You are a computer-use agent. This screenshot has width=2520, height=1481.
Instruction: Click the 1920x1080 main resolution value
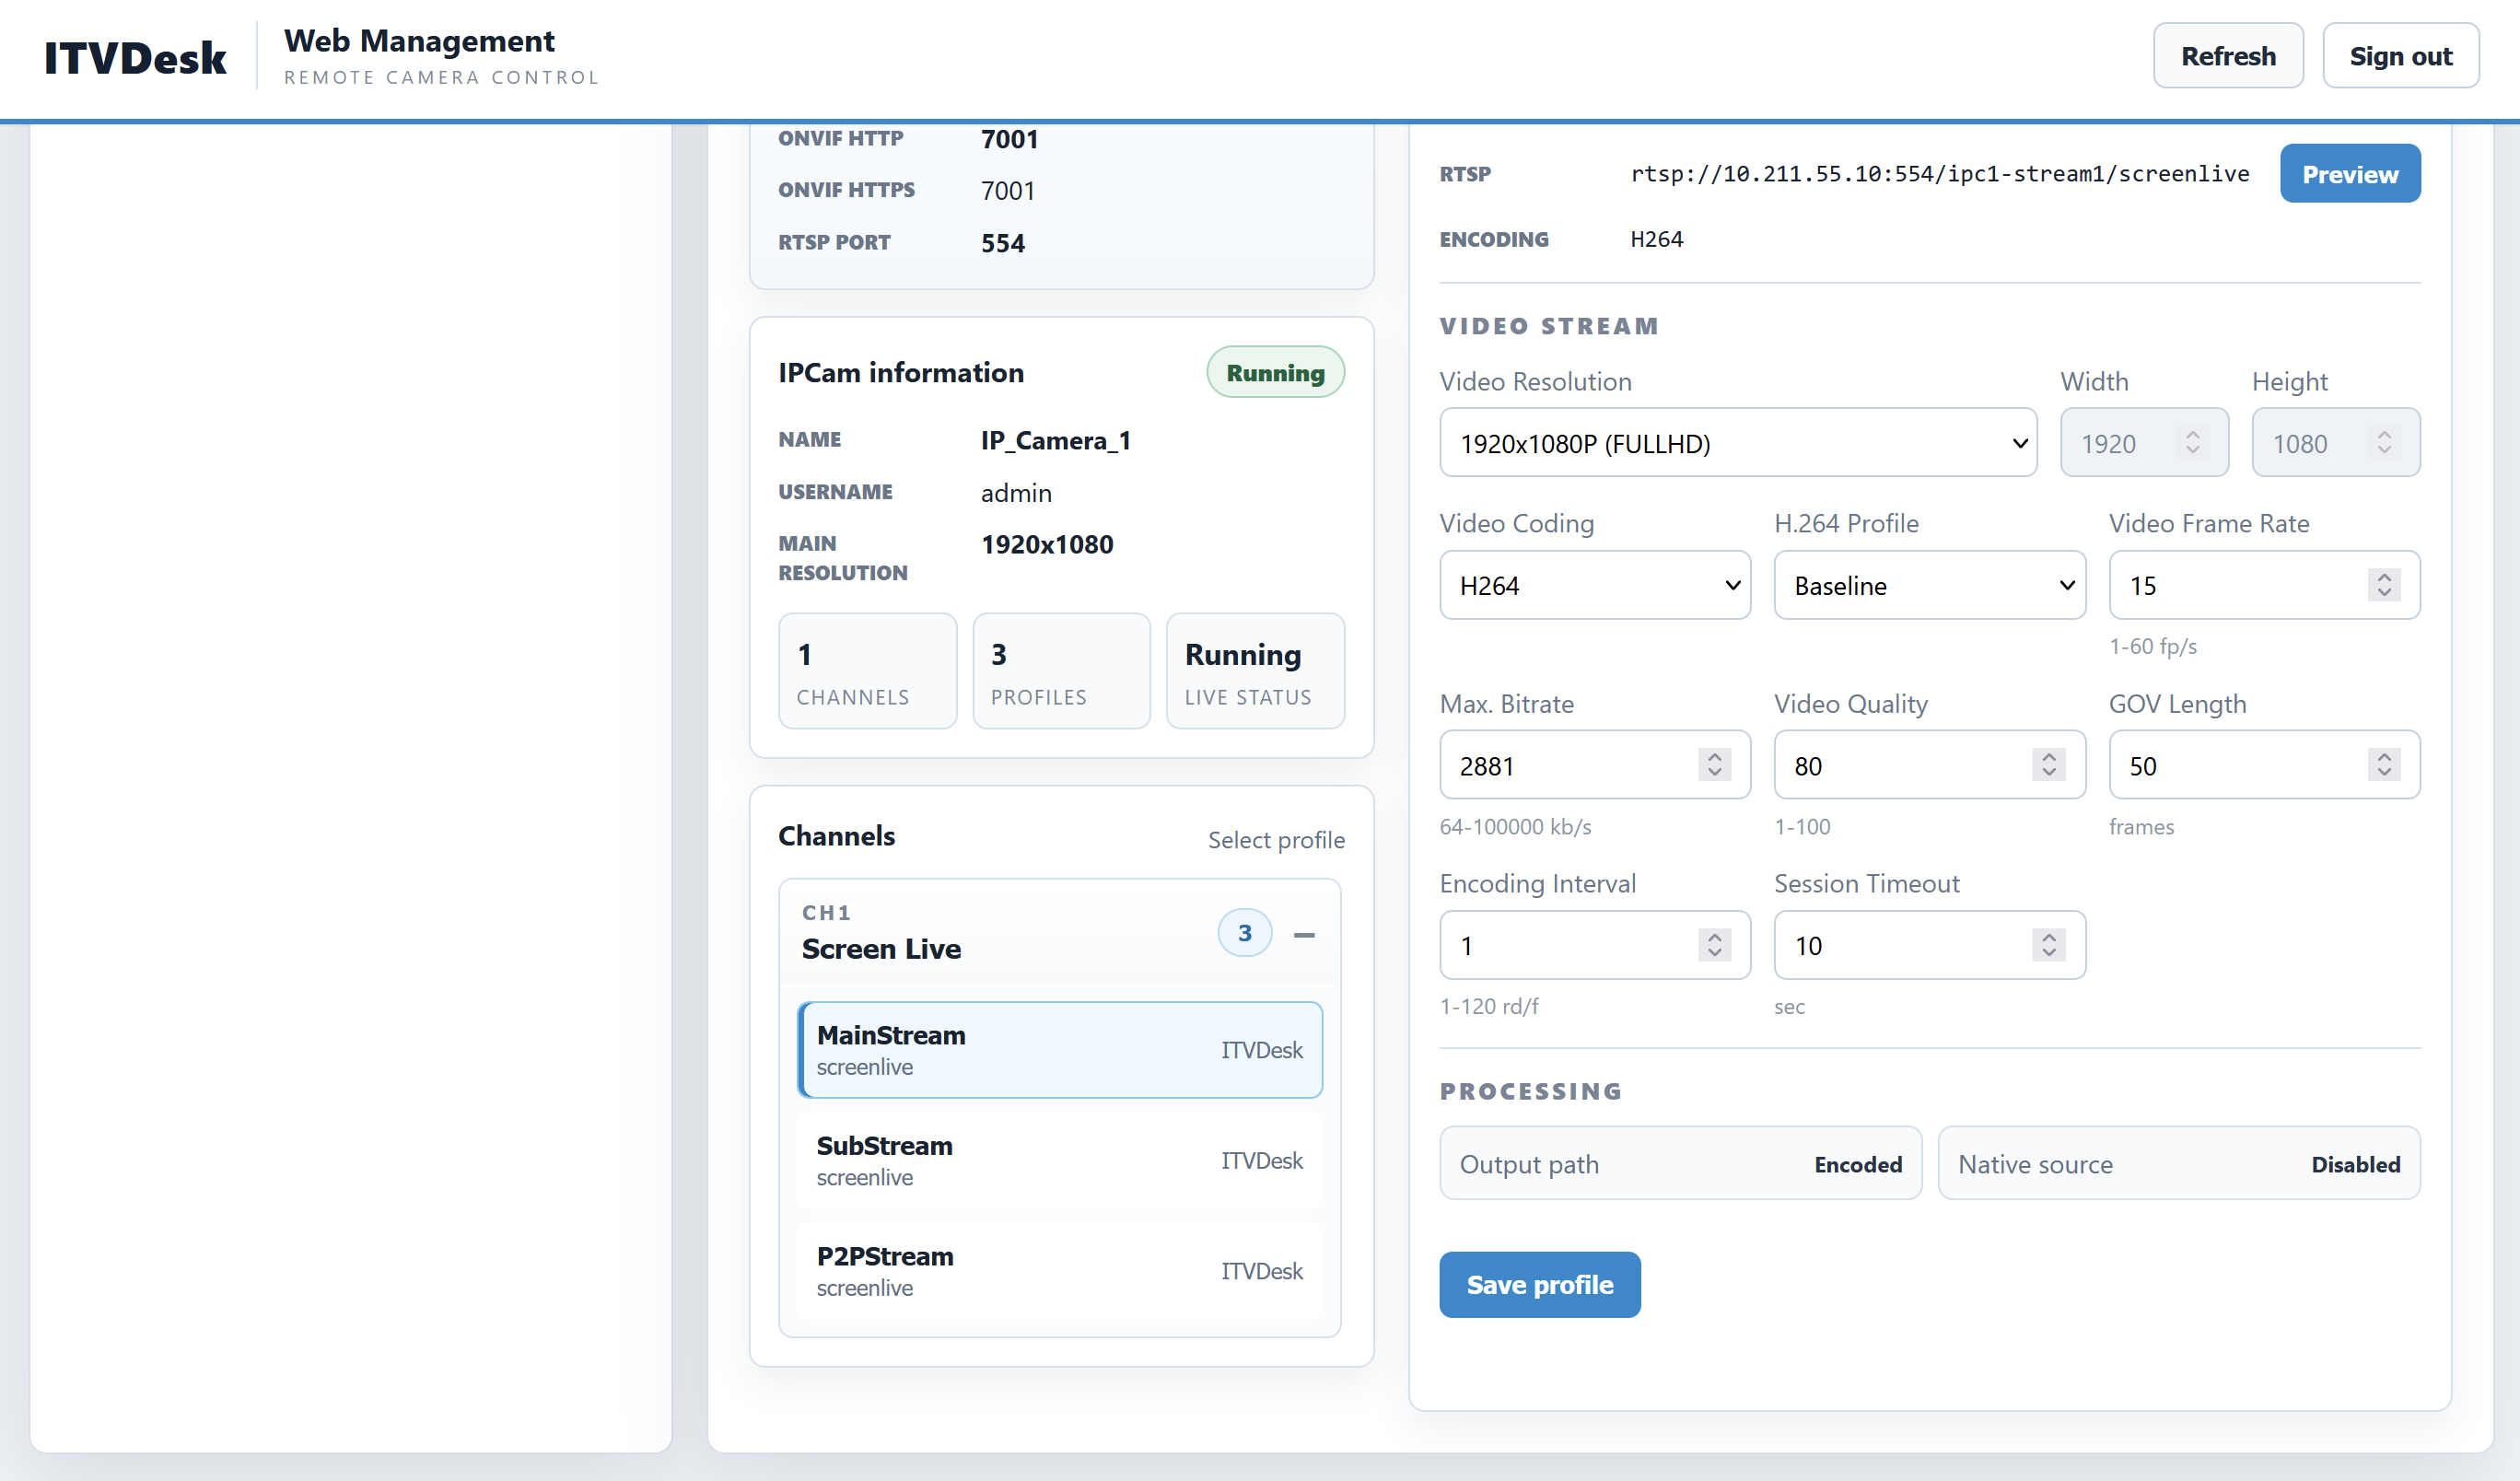click(x=1047, y=545)
